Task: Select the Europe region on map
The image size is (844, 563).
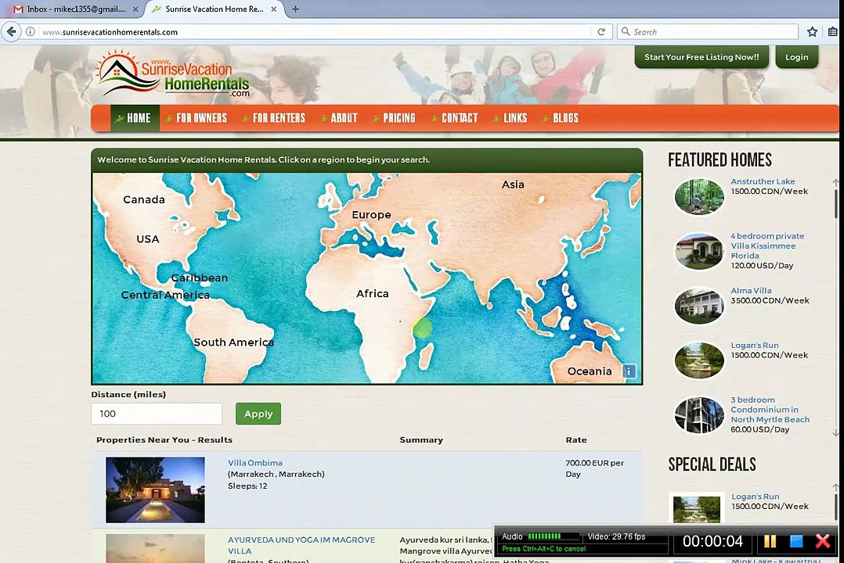Action: (371, 214)
